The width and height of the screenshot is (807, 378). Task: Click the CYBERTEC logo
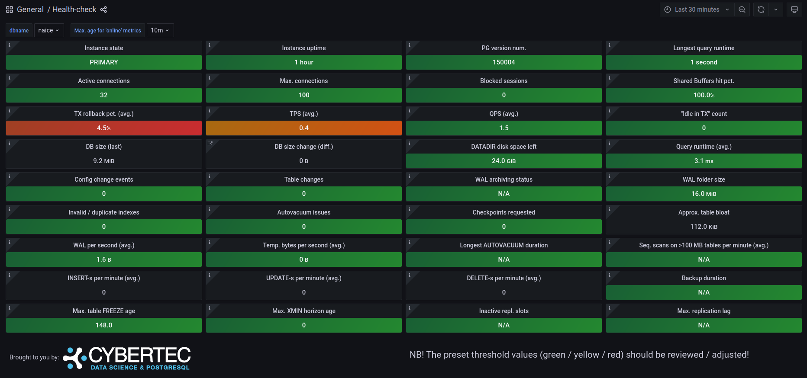[127, 358]
